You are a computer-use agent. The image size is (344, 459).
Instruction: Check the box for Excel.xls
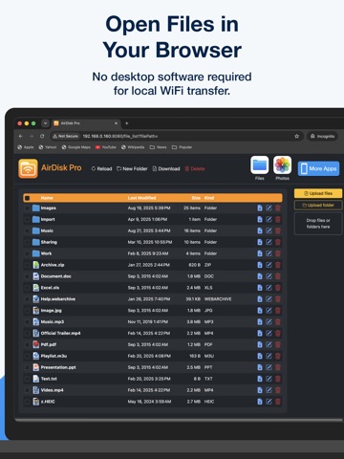click(28, 288)
